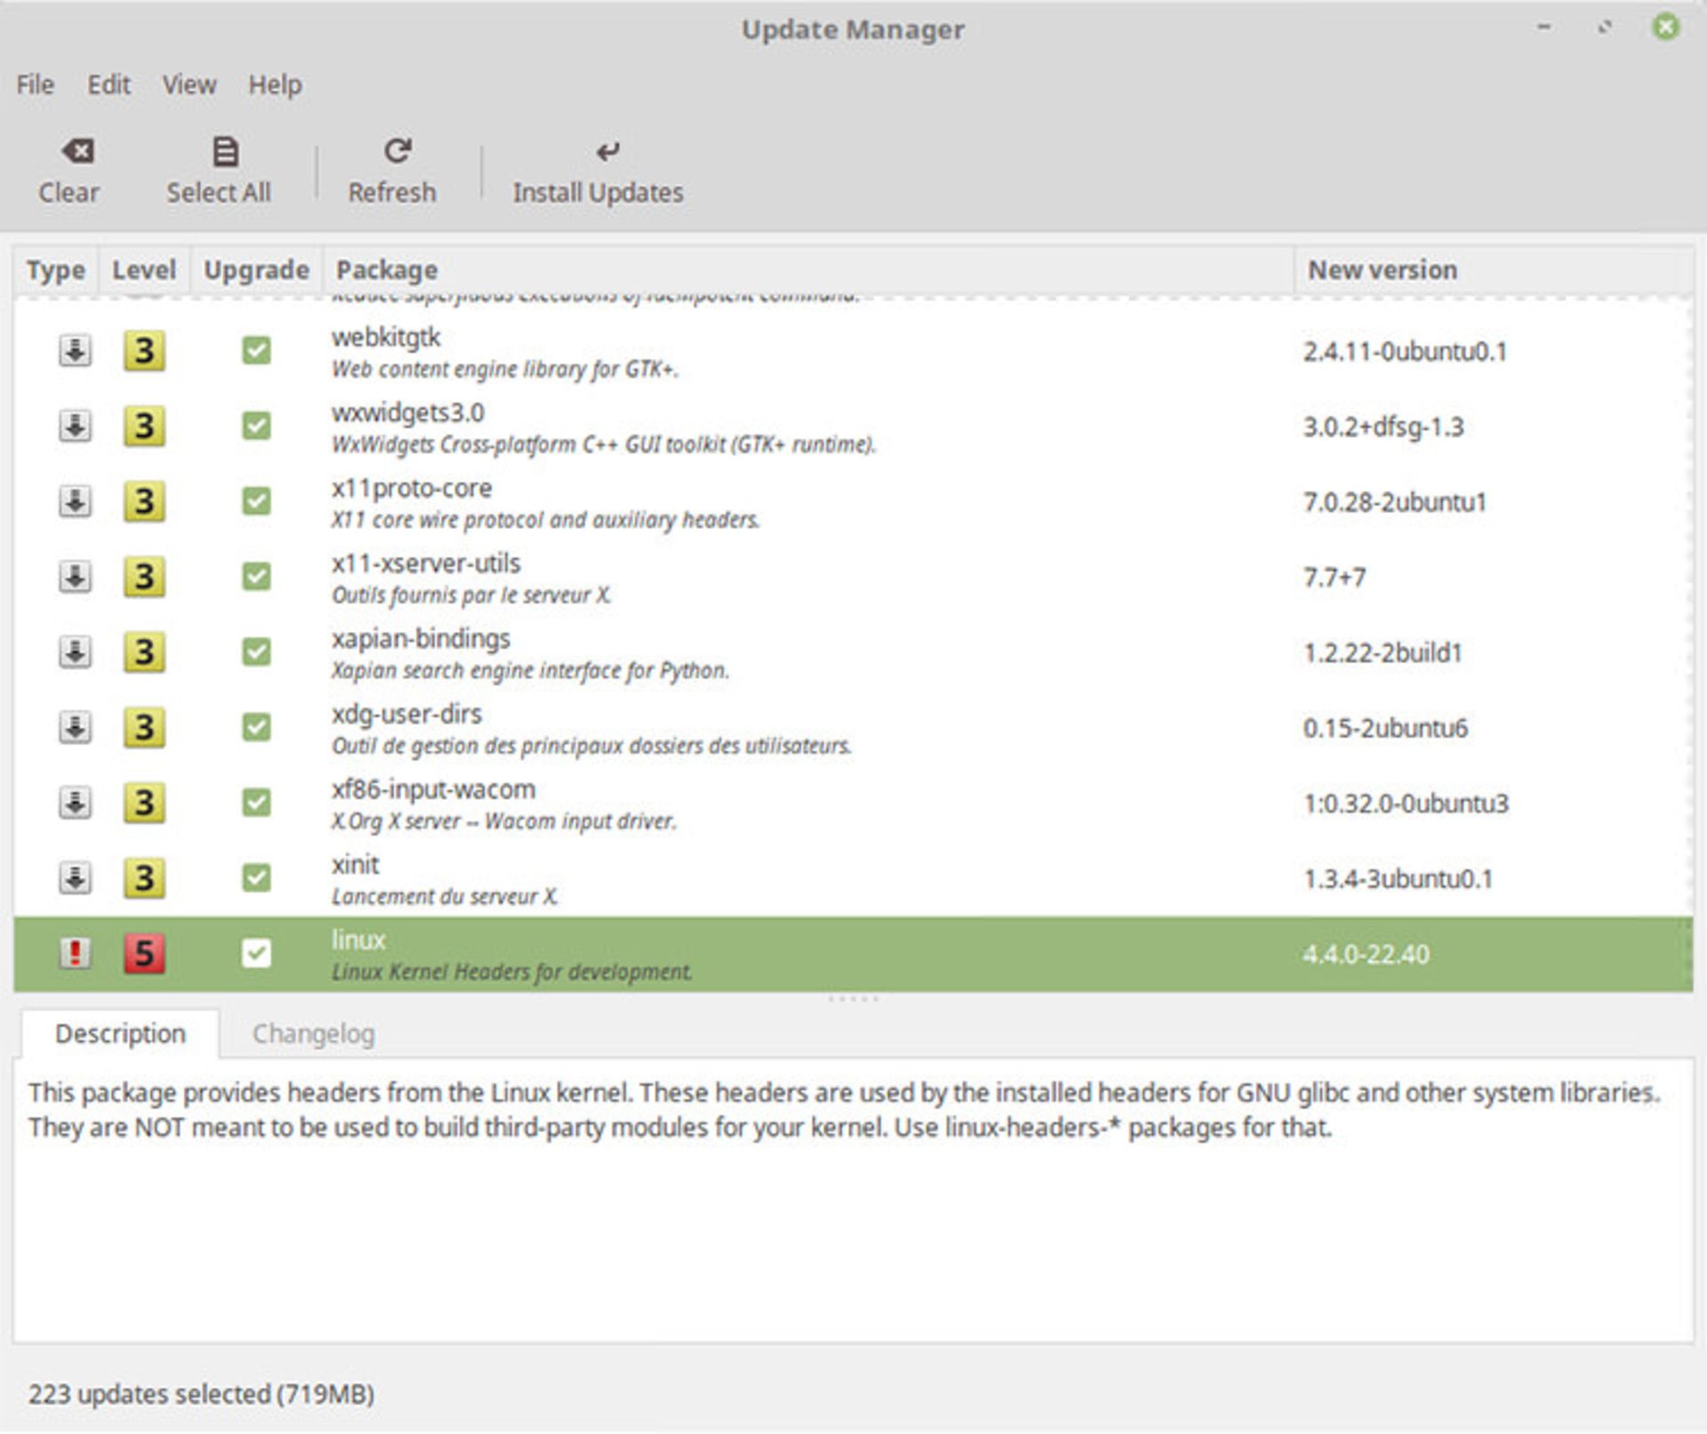The image size is (1707, 1434).
Task: Uncheck the linux kernel upgrade checkbox
Action: click(256, 953)
